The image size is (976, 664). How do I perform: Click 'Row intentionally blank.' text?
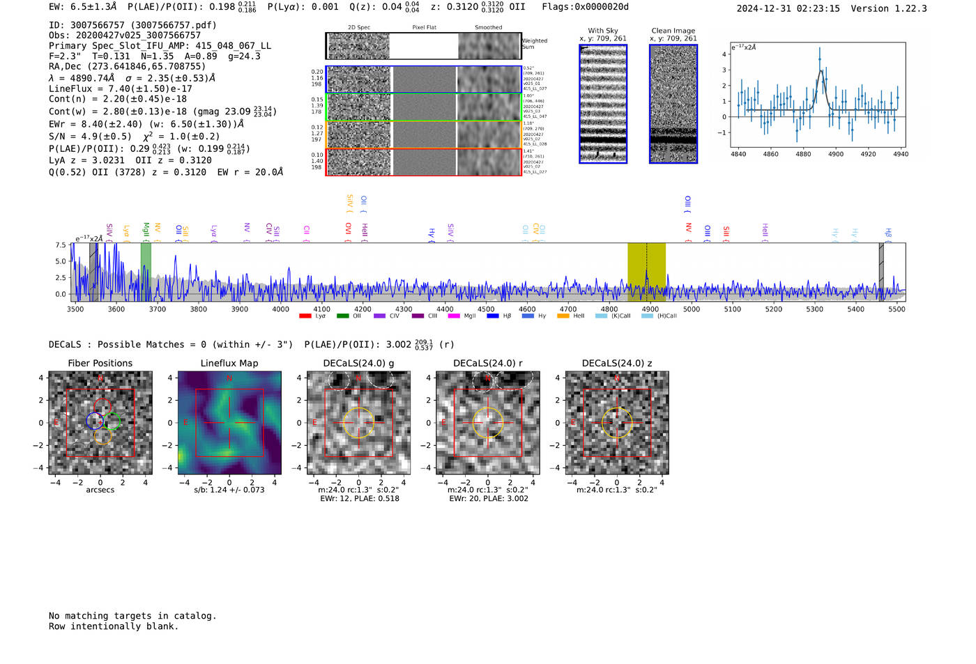click(x=114, y=626)
